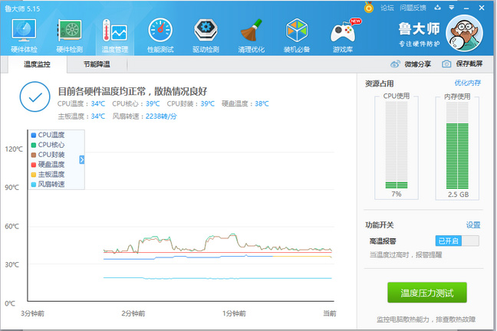Start 温度压力测试 stress test

(427, 293)
